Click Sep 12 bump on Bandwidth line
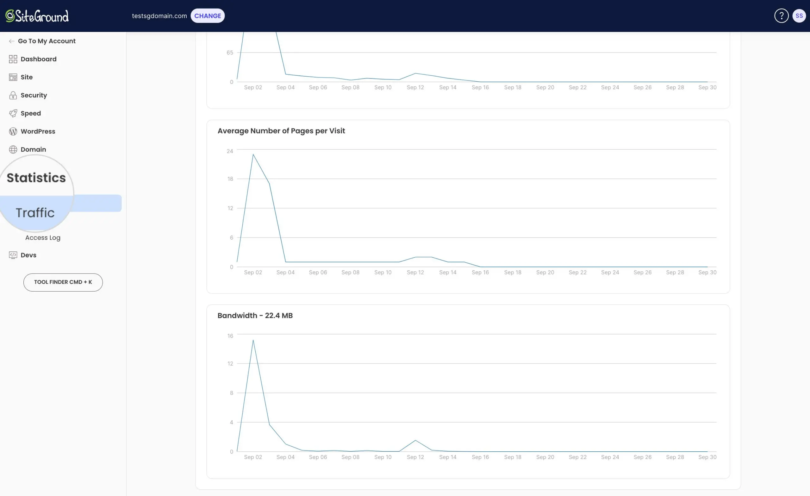This screenshot has height=496, width=810. [415, 440]
